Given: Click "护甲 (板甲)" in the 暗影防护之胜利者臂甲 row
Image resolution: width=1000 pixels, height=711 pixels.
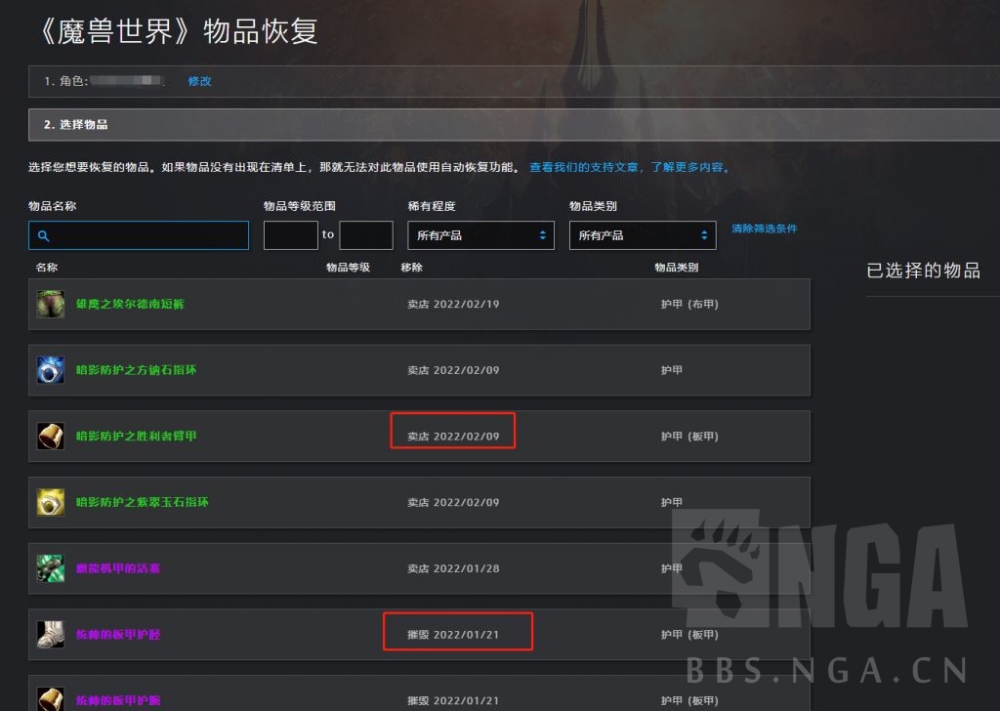Looking at the screenshot, I should (x=689, y=437).
